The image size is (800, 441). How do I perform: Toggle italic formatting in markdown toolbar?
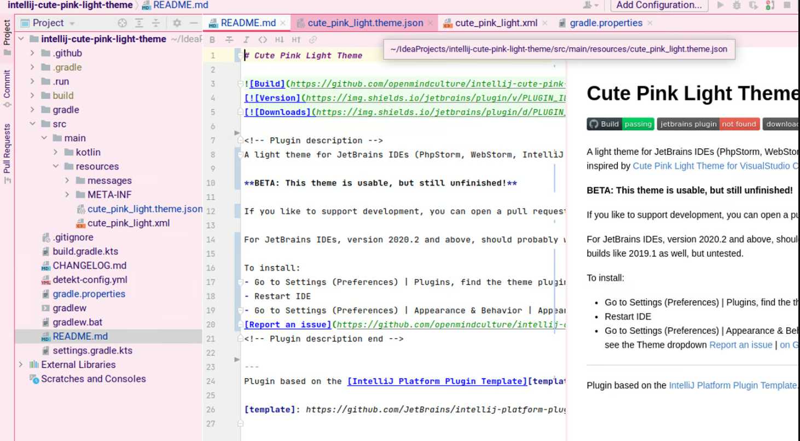point(246,39)
